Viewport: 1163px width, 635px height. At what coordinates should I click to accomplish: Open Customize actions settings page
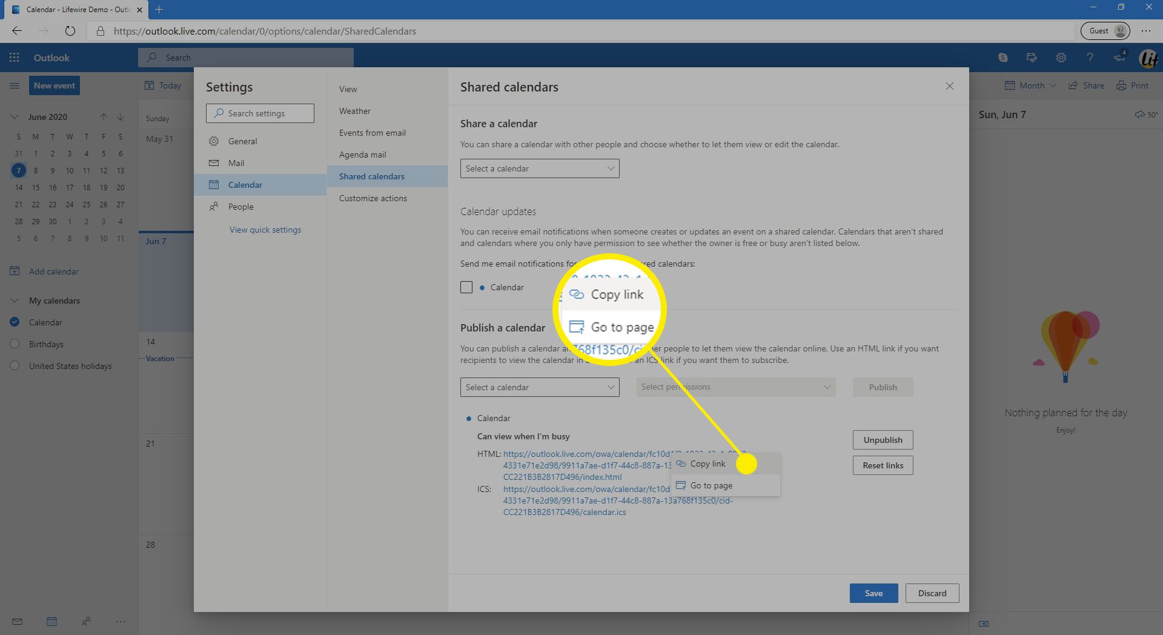coord(388,198)
